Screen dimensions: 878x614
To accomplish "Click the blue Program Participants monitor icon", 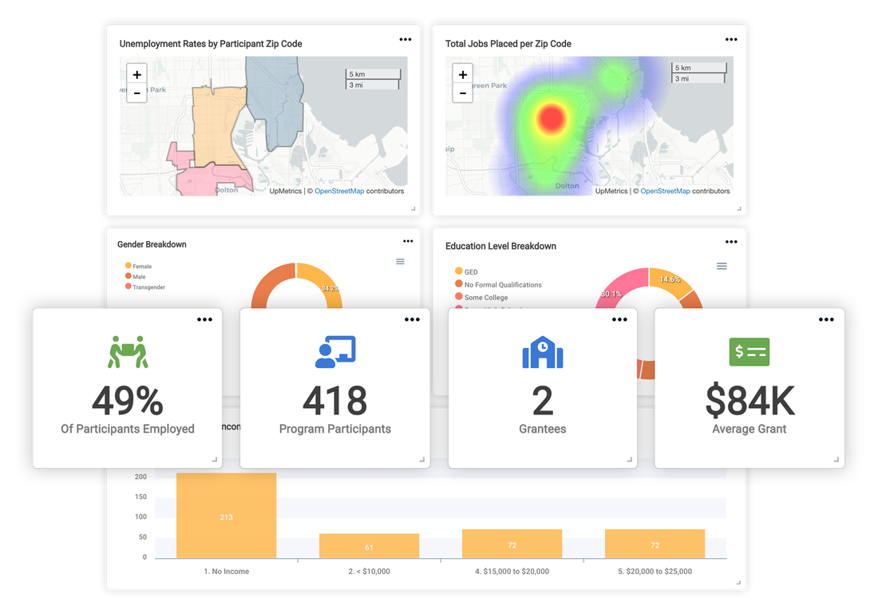I will [x=334, y=352].
